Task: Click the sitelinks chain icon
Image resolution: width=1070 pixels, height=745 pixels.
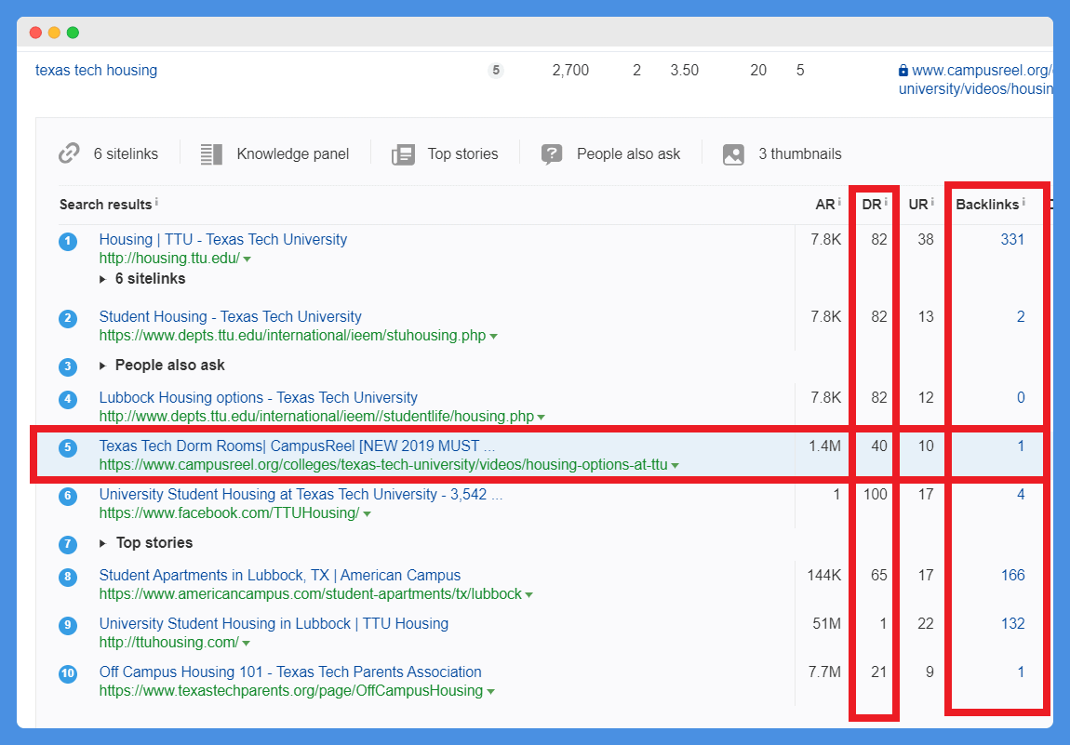Action: pyautogui.click(x=69, y=153)
